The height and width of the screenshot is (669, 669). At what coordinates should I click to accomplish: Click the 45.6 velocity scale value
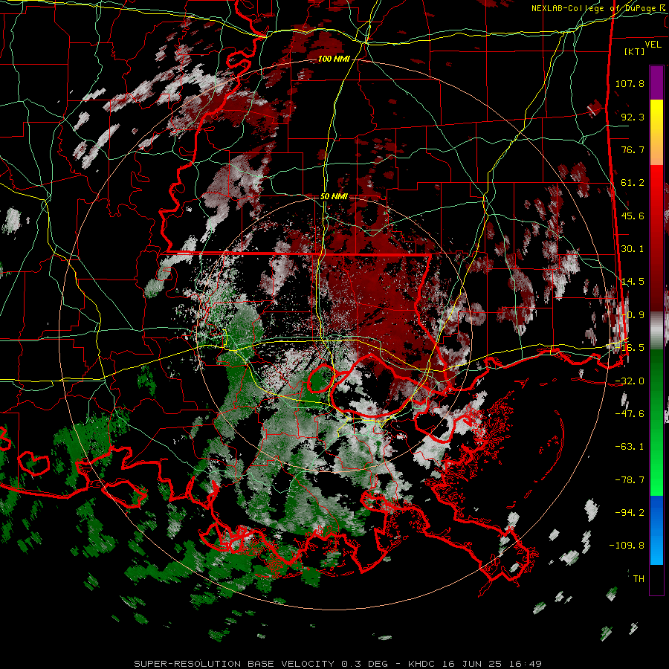tap(633, 216)
